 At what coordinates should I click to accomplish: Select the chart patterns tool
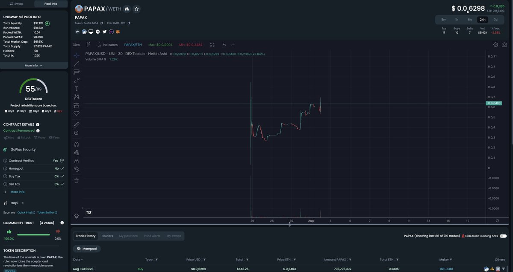click(x=77, y=97)
